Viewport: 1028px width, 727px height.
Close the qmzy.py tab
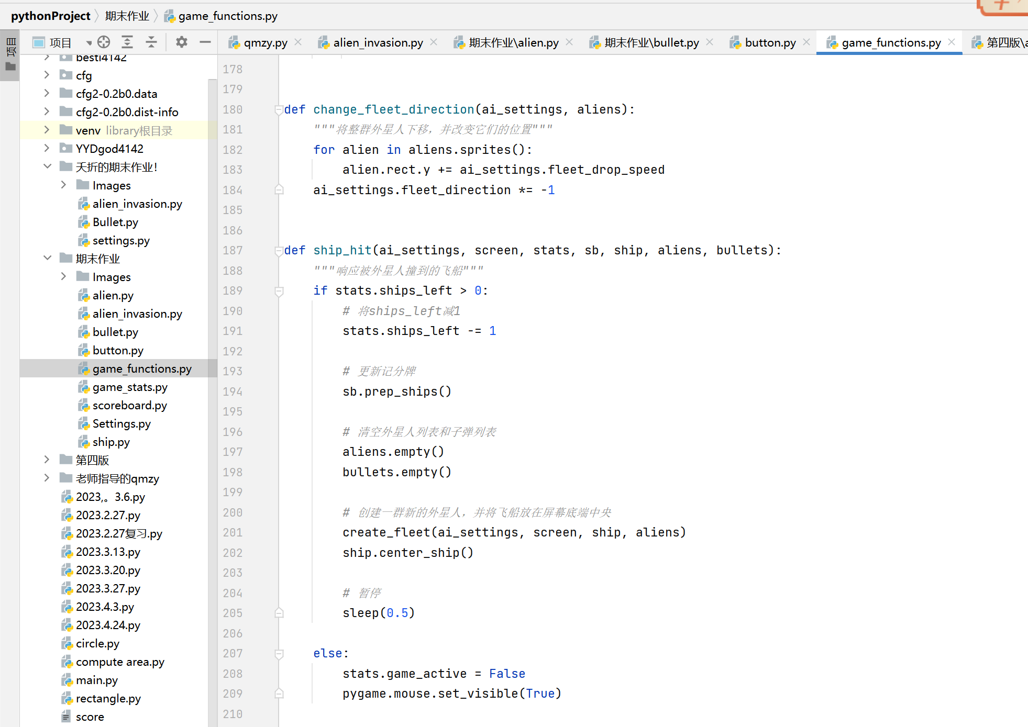pyautogui.click(x=298, y=42)
